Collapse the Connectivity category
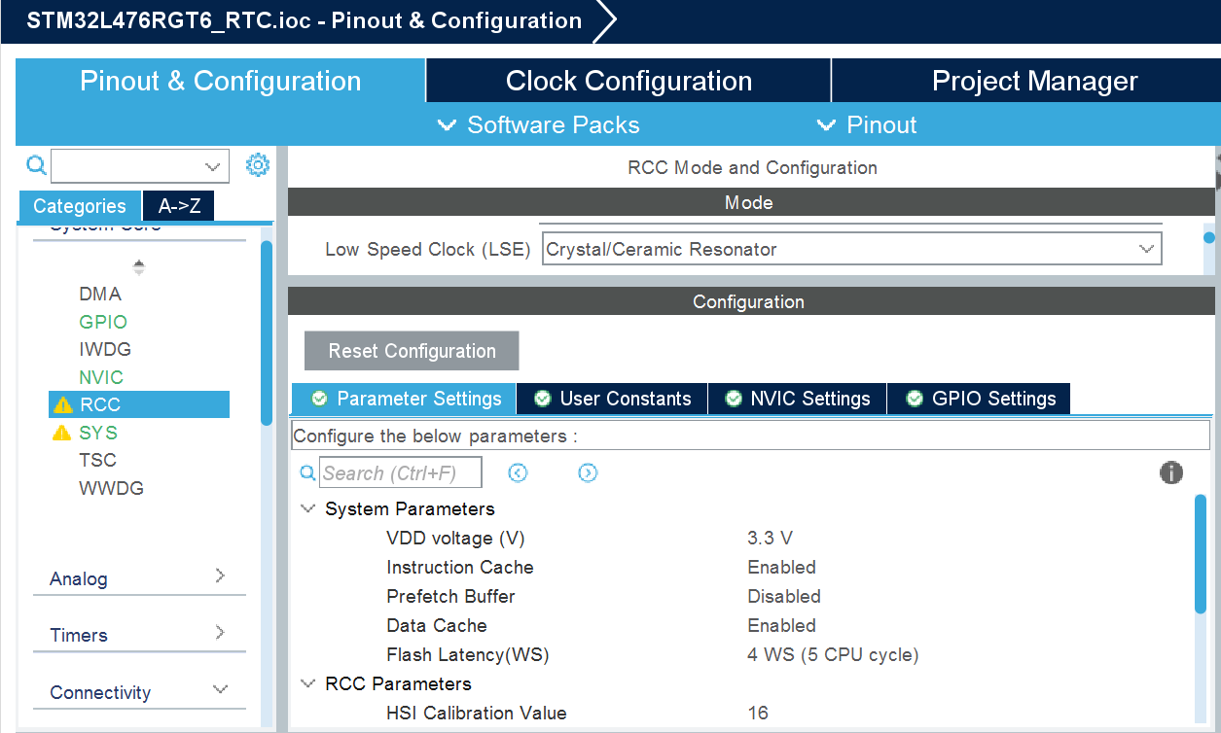 [x=220, y=690]
